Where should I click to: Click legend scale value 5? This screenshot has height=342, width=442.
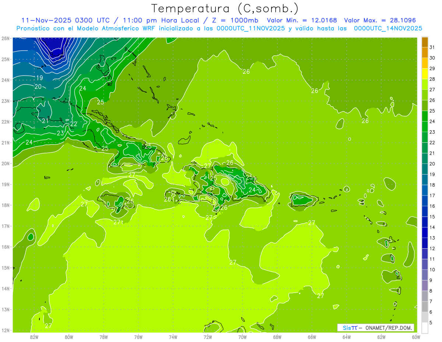pos(431,323)
